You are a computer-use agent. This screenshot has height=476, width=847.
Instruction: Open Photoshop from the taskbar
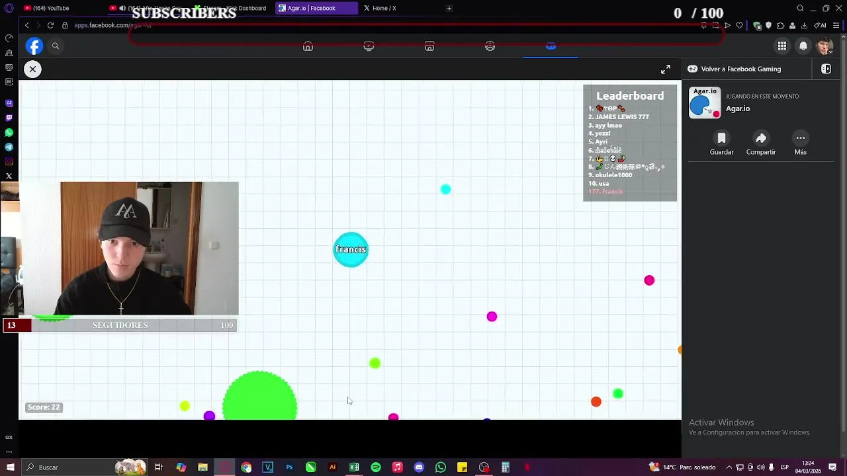coord(289,467)
